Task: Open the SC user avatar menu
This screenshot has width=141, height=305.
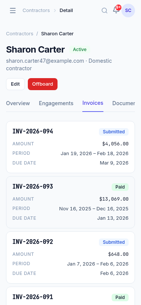Action: [128, 11]
